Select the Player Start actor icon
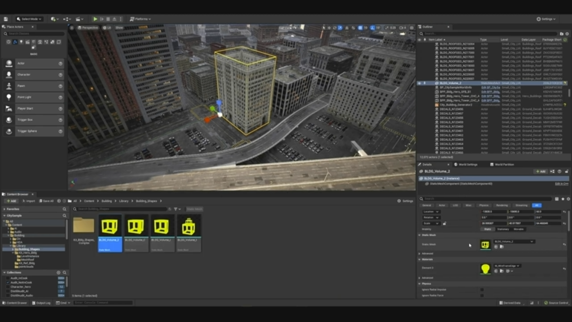This screenshot has width=572, height=322. (9, 109)
